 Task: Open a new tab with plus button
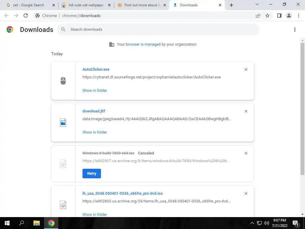(x=231, y=5)
